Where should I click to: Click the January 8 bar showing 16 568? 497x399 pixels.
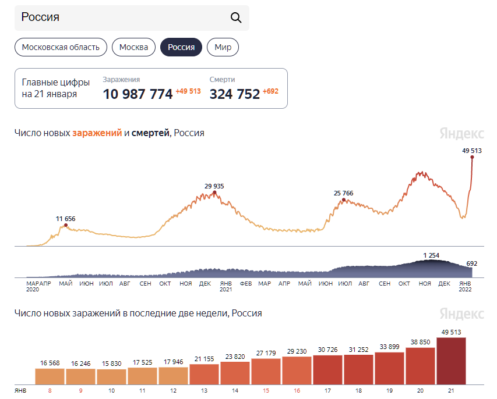tap(50, 376)
